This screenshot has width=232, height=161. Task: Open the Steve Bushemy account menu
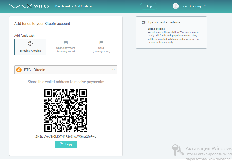189,6
